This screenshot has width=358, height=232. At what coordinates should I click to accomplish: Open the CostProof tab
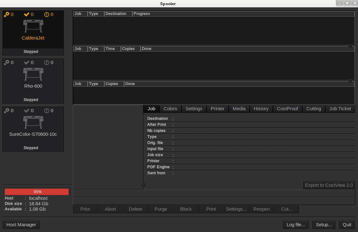[x=287, y=109]
